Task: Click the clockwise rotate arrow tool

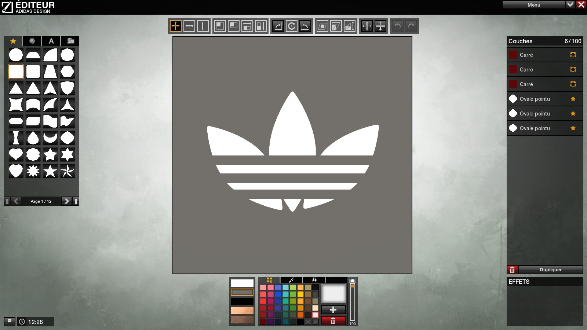Action: point(278,26)
